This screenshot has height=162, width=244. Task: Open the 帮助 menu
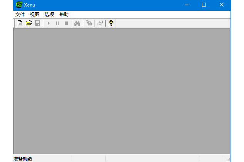64,15
